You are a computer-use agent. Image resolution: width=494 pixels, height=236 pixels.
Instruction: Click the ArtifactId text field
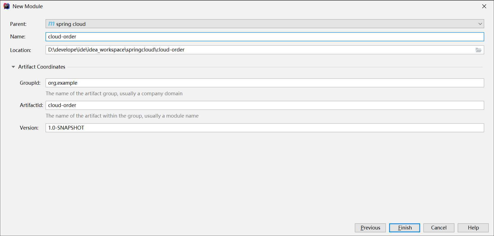(x=265, y=105)
